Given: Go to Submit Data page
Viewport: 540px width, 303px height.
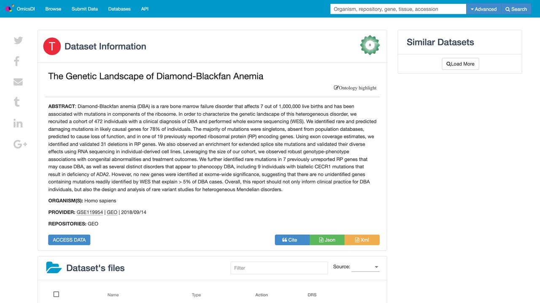Looking at the screenshot, I should pos(85,9).
